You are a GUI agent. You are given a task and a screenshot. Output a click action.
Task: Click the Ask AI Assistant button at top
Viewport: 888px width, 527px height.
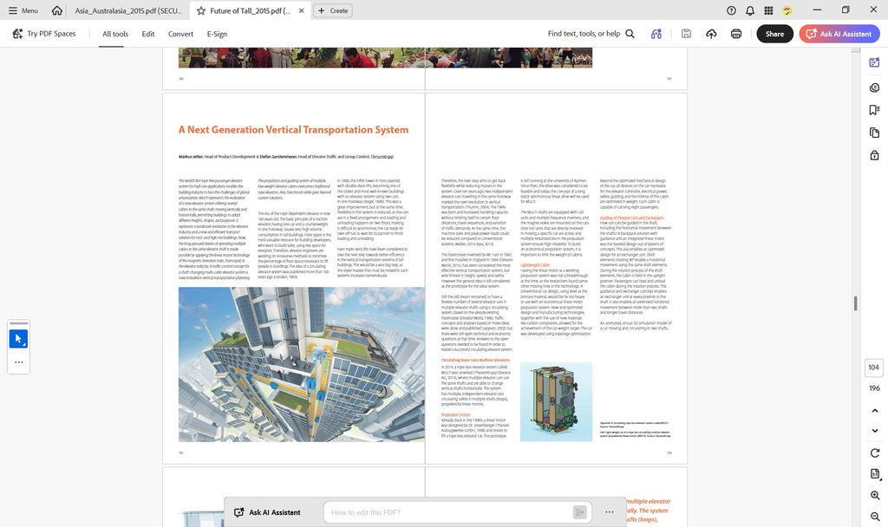tap(839, 34)
